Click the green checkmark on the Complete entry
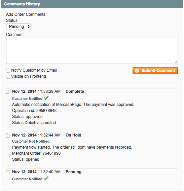 click(x=46, y=98)
